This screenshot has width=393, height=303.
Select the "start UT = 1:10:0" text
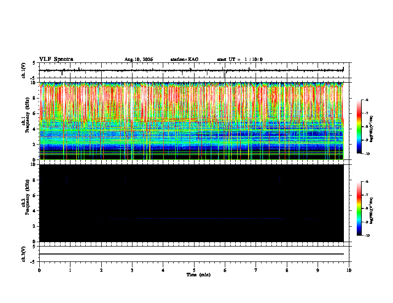[x=240, y=59]
